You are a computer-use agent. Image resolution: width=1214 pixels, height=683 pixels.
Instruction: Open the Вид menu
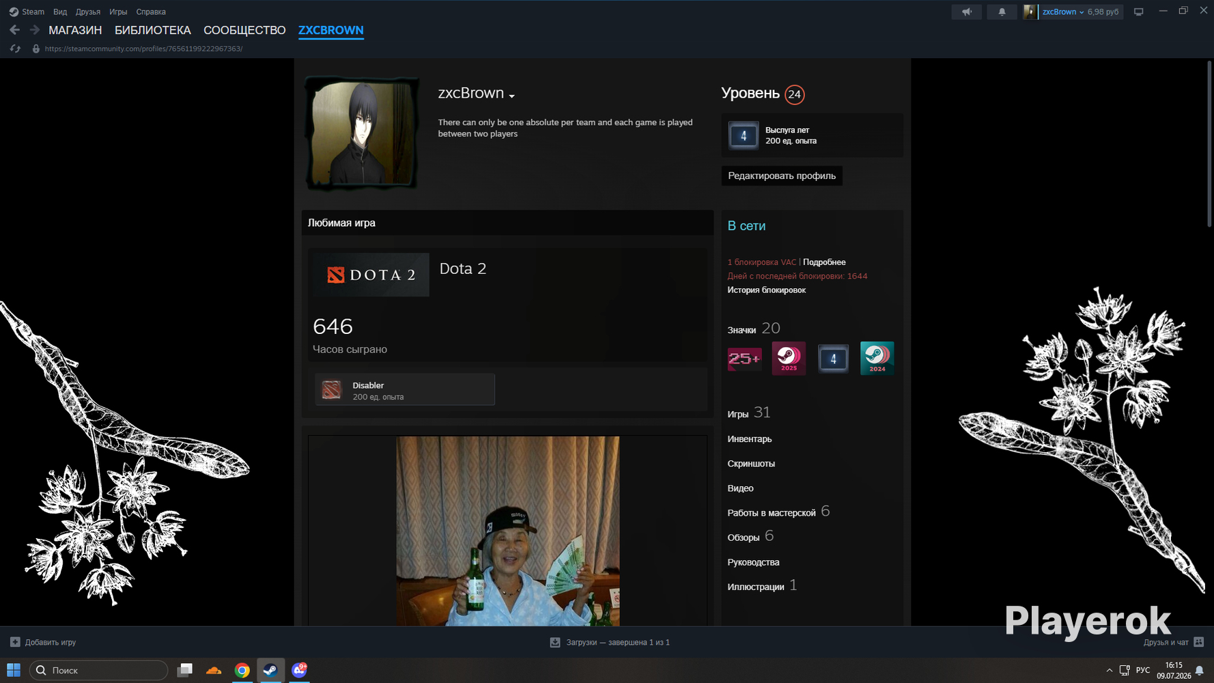point(60,12)
